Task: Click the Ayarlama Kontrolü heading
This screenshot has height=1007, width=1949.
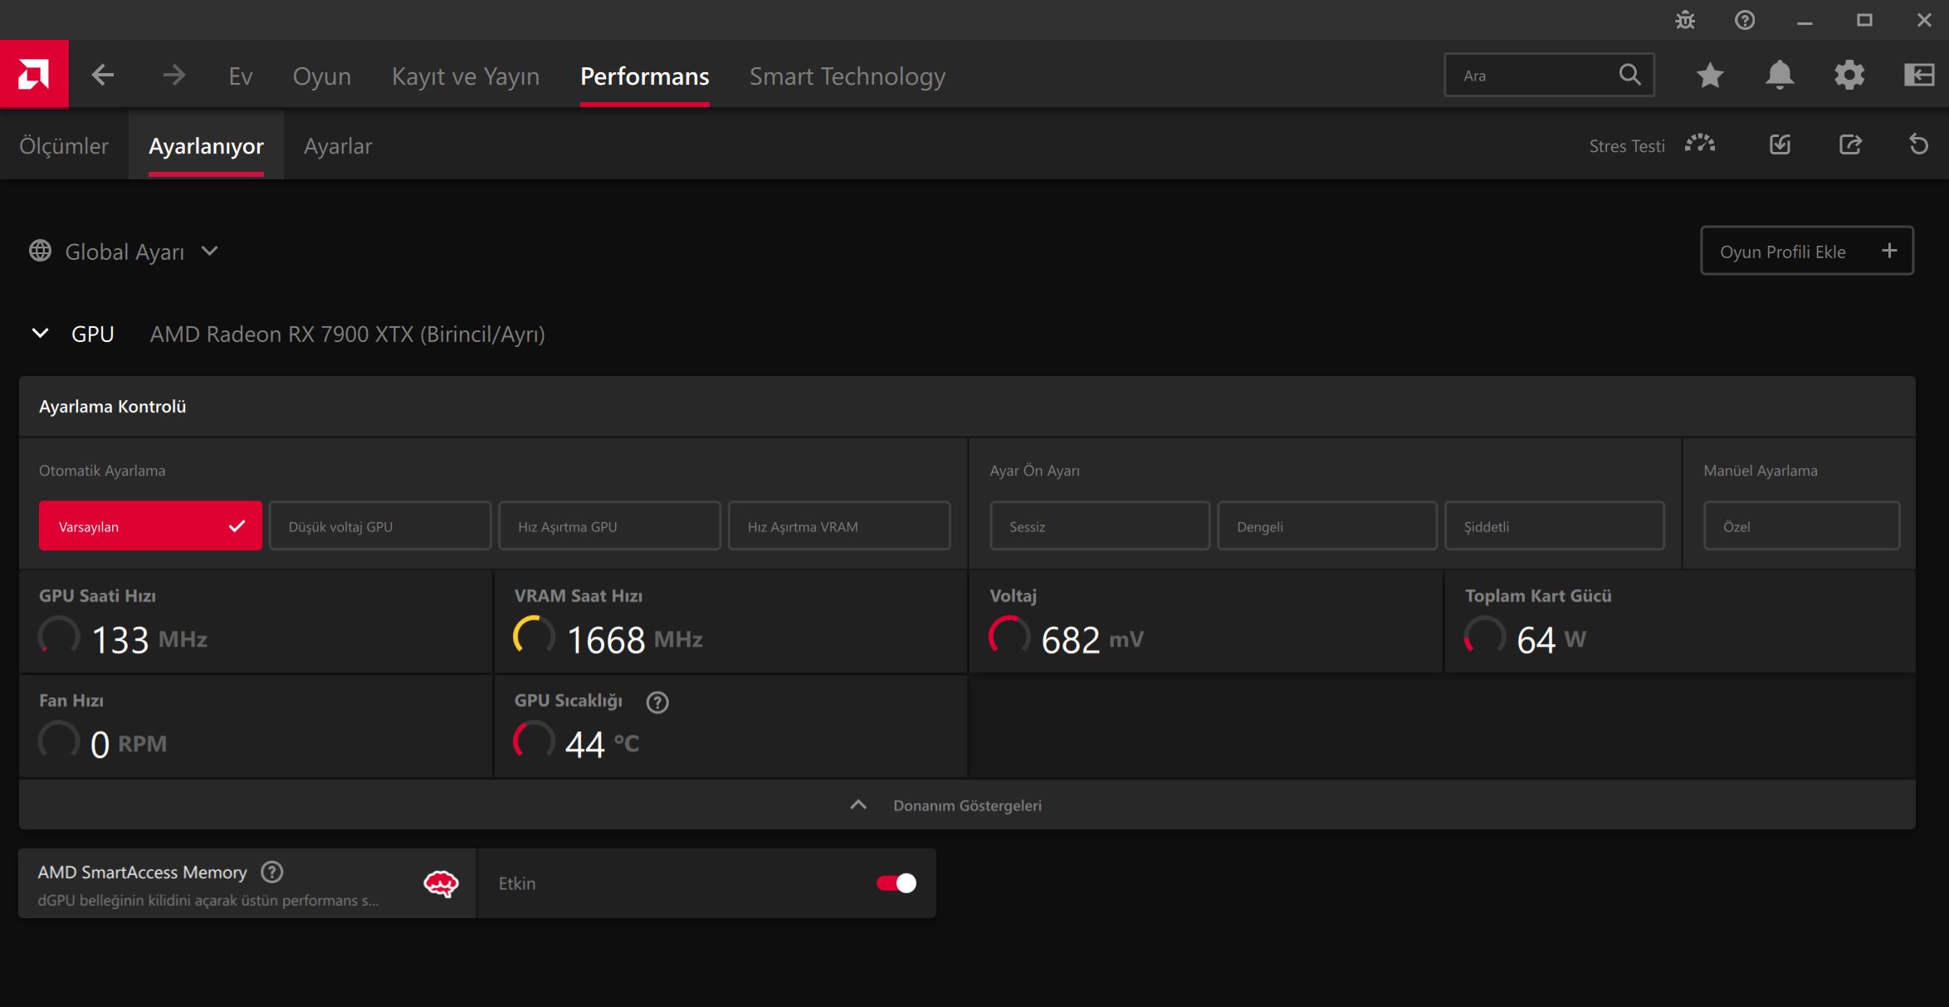Action: (112, 406)
